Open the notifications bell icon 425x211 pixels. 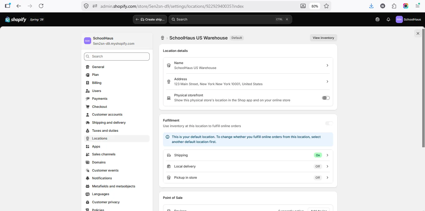coord(388,19)
